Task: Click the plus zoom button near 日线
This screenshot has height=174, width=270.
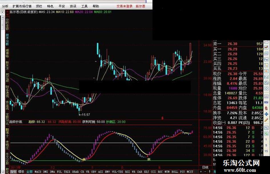Action: pos(201,172)
